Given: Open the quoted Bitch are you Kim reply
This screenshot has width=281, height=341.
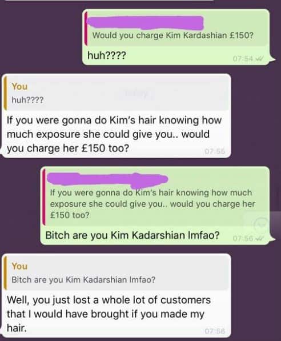Looking at the screenshot, I should pyautogui.click(x=117, y=272).
